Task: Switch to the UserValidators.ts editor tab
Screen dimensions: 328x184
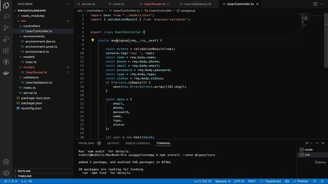Action: pos(196,4)
